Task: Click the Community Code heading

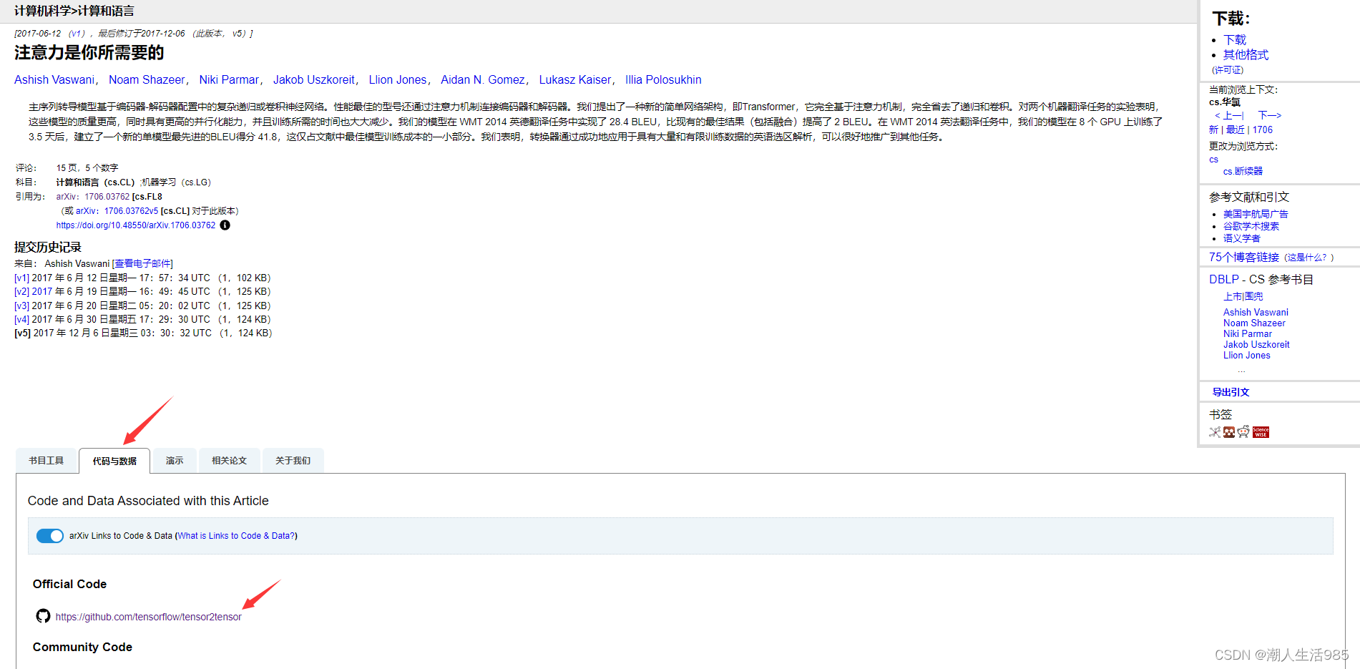Action: click(x=82, y=648)
